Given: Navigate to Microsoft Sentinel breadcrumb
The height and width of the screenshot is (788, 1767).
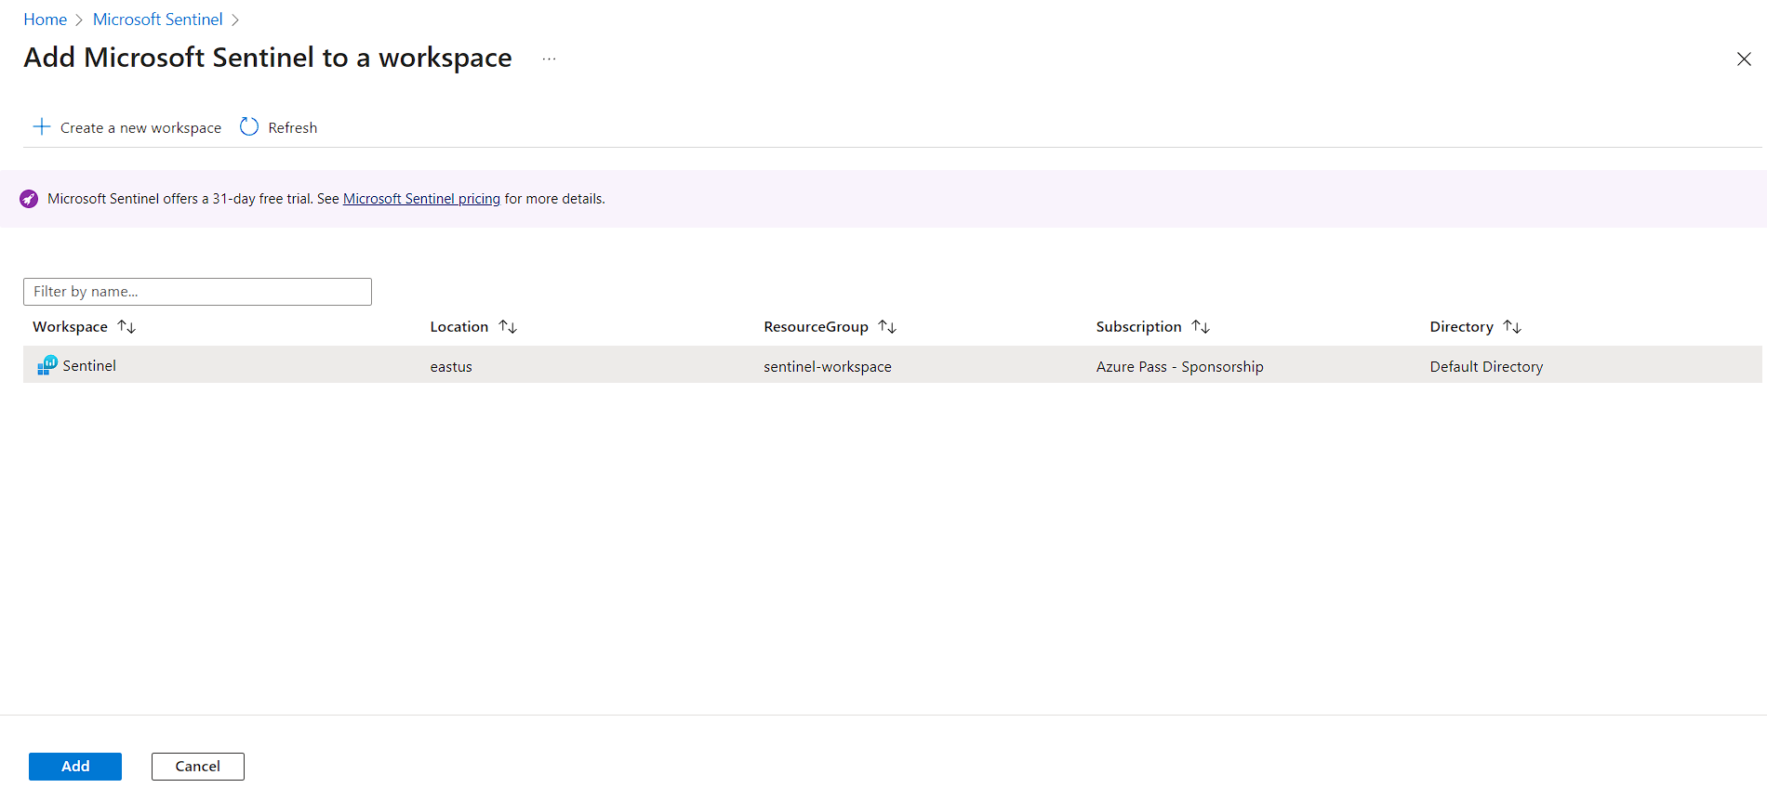Looking at the screenshot, I should click(157, 20).
